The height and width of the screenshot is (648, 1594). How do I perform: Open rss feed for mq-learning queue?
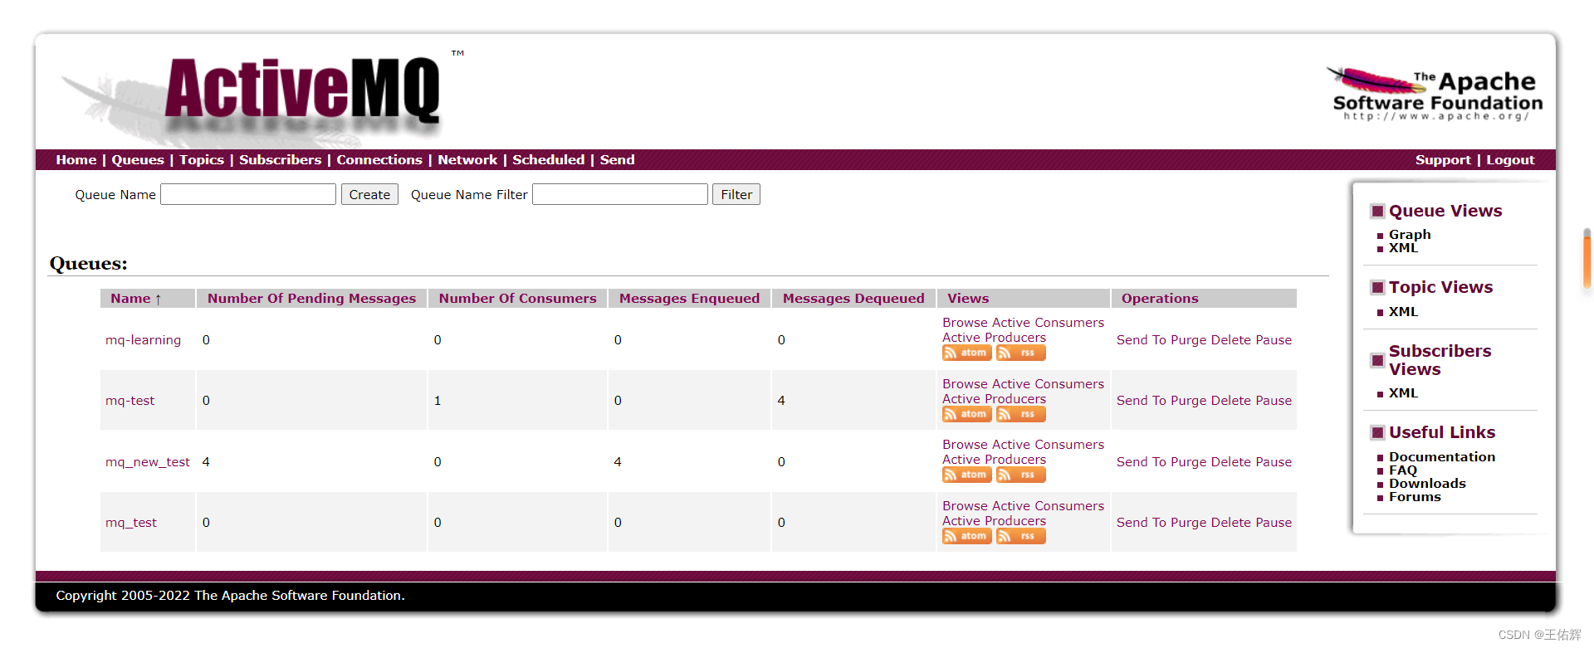pyautogui.click(x=1020, y=353)
